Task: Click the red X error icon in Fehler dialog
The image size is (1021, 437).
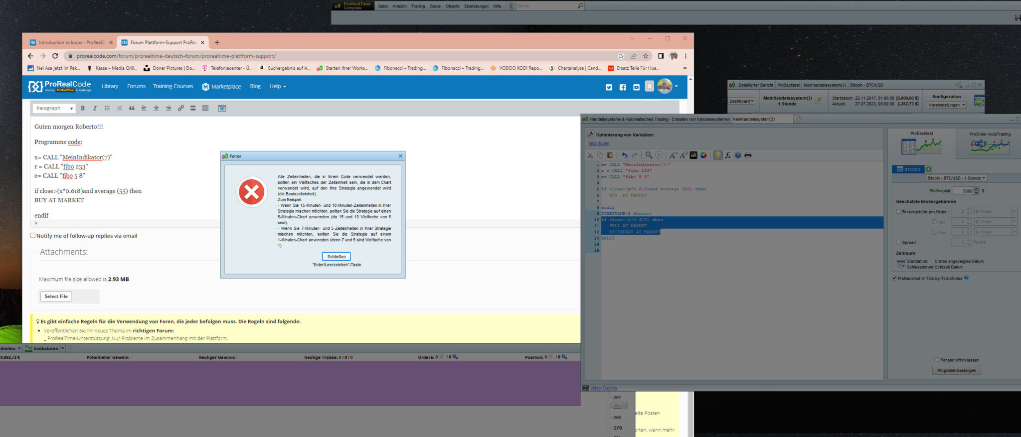Action: click(x=252, y=192)
